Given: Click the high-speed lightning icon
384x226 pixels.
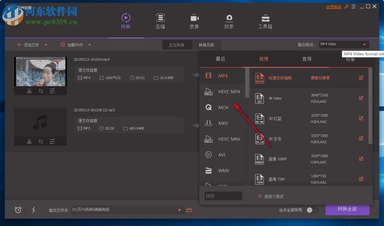Looking at the screenshot, I should pyautogui.click(x=33, y=210).
